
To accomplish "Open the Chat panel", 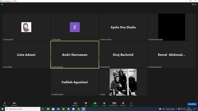I will pyautogui.click(x=86, y=104).
